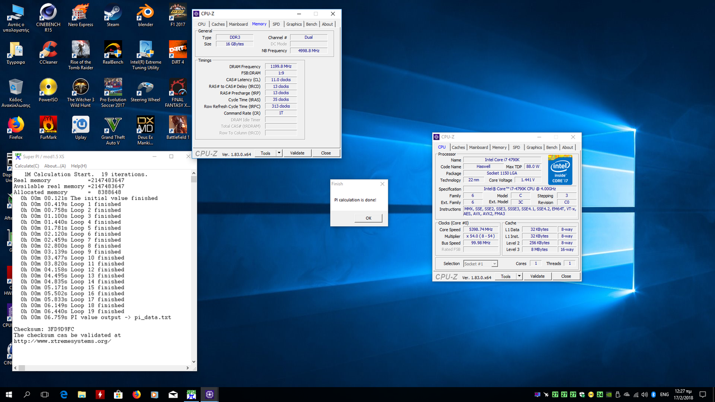Open the Socket #1 selection dropdown
Image resolution: width=715 pixels, height=402 pixels.
pyautogui.click(x=480, y=264)
